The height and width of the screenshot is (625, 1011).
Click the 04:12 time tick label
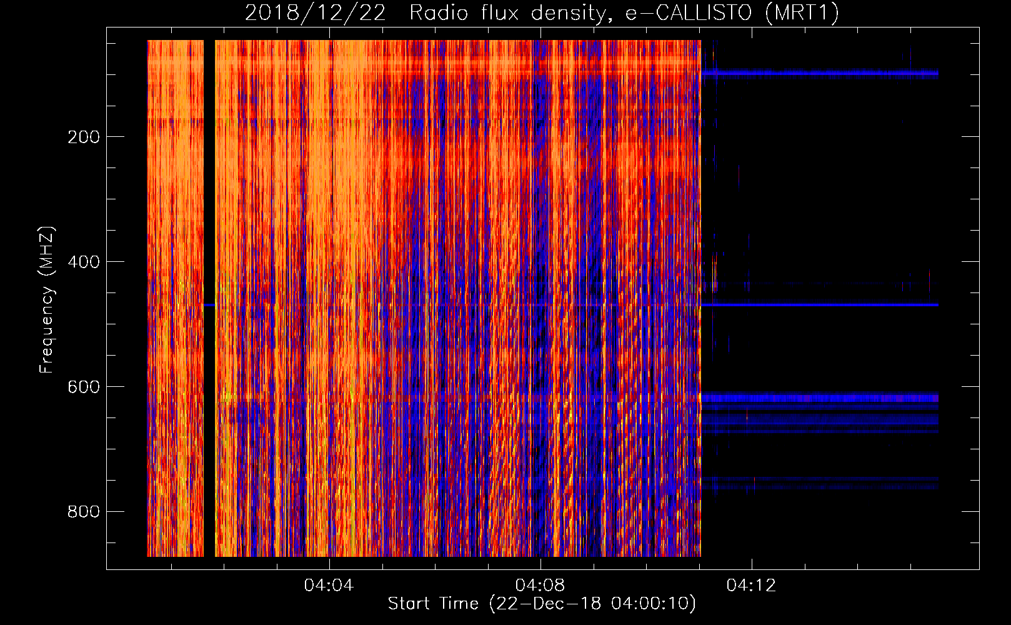point(751,586)
